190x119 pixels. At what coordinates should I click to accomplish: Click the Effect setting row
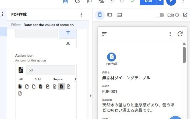[48, 25]
